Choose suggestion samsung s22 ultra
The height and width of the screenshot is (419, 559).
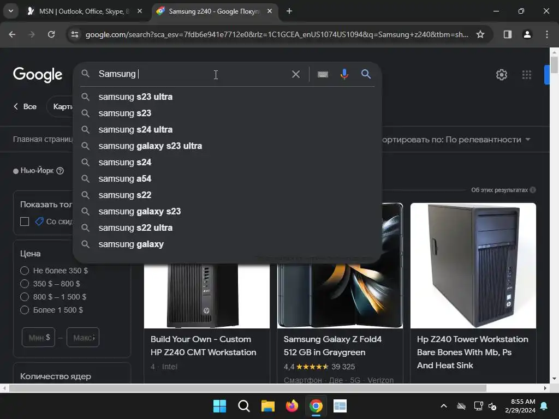click(x=227, y=228)
